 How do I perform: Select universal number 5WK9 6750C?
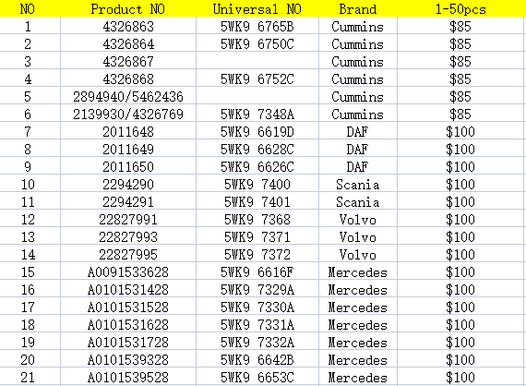[x=257, y=43]
